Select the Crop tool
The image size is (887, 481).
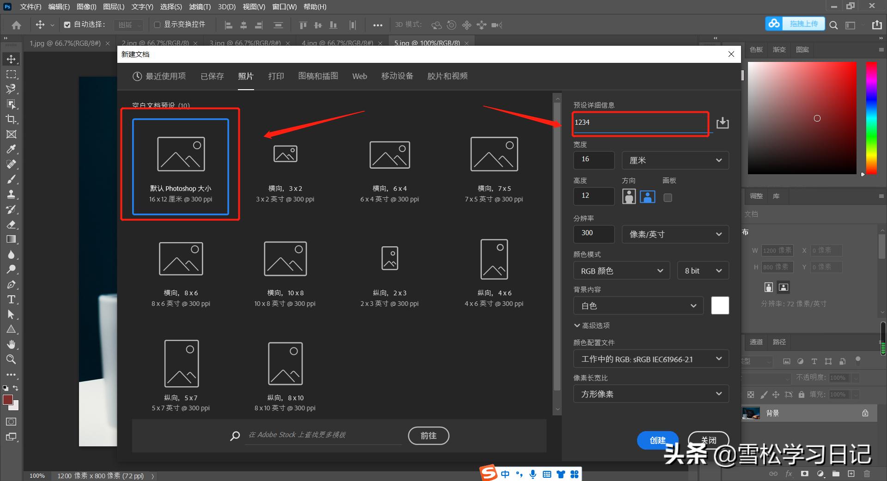point(11,119)
